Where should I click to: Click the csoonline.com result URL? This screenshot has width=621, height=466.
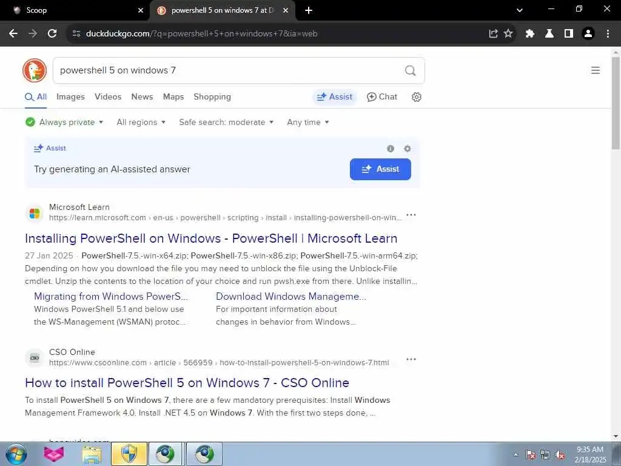click(219, 363)
